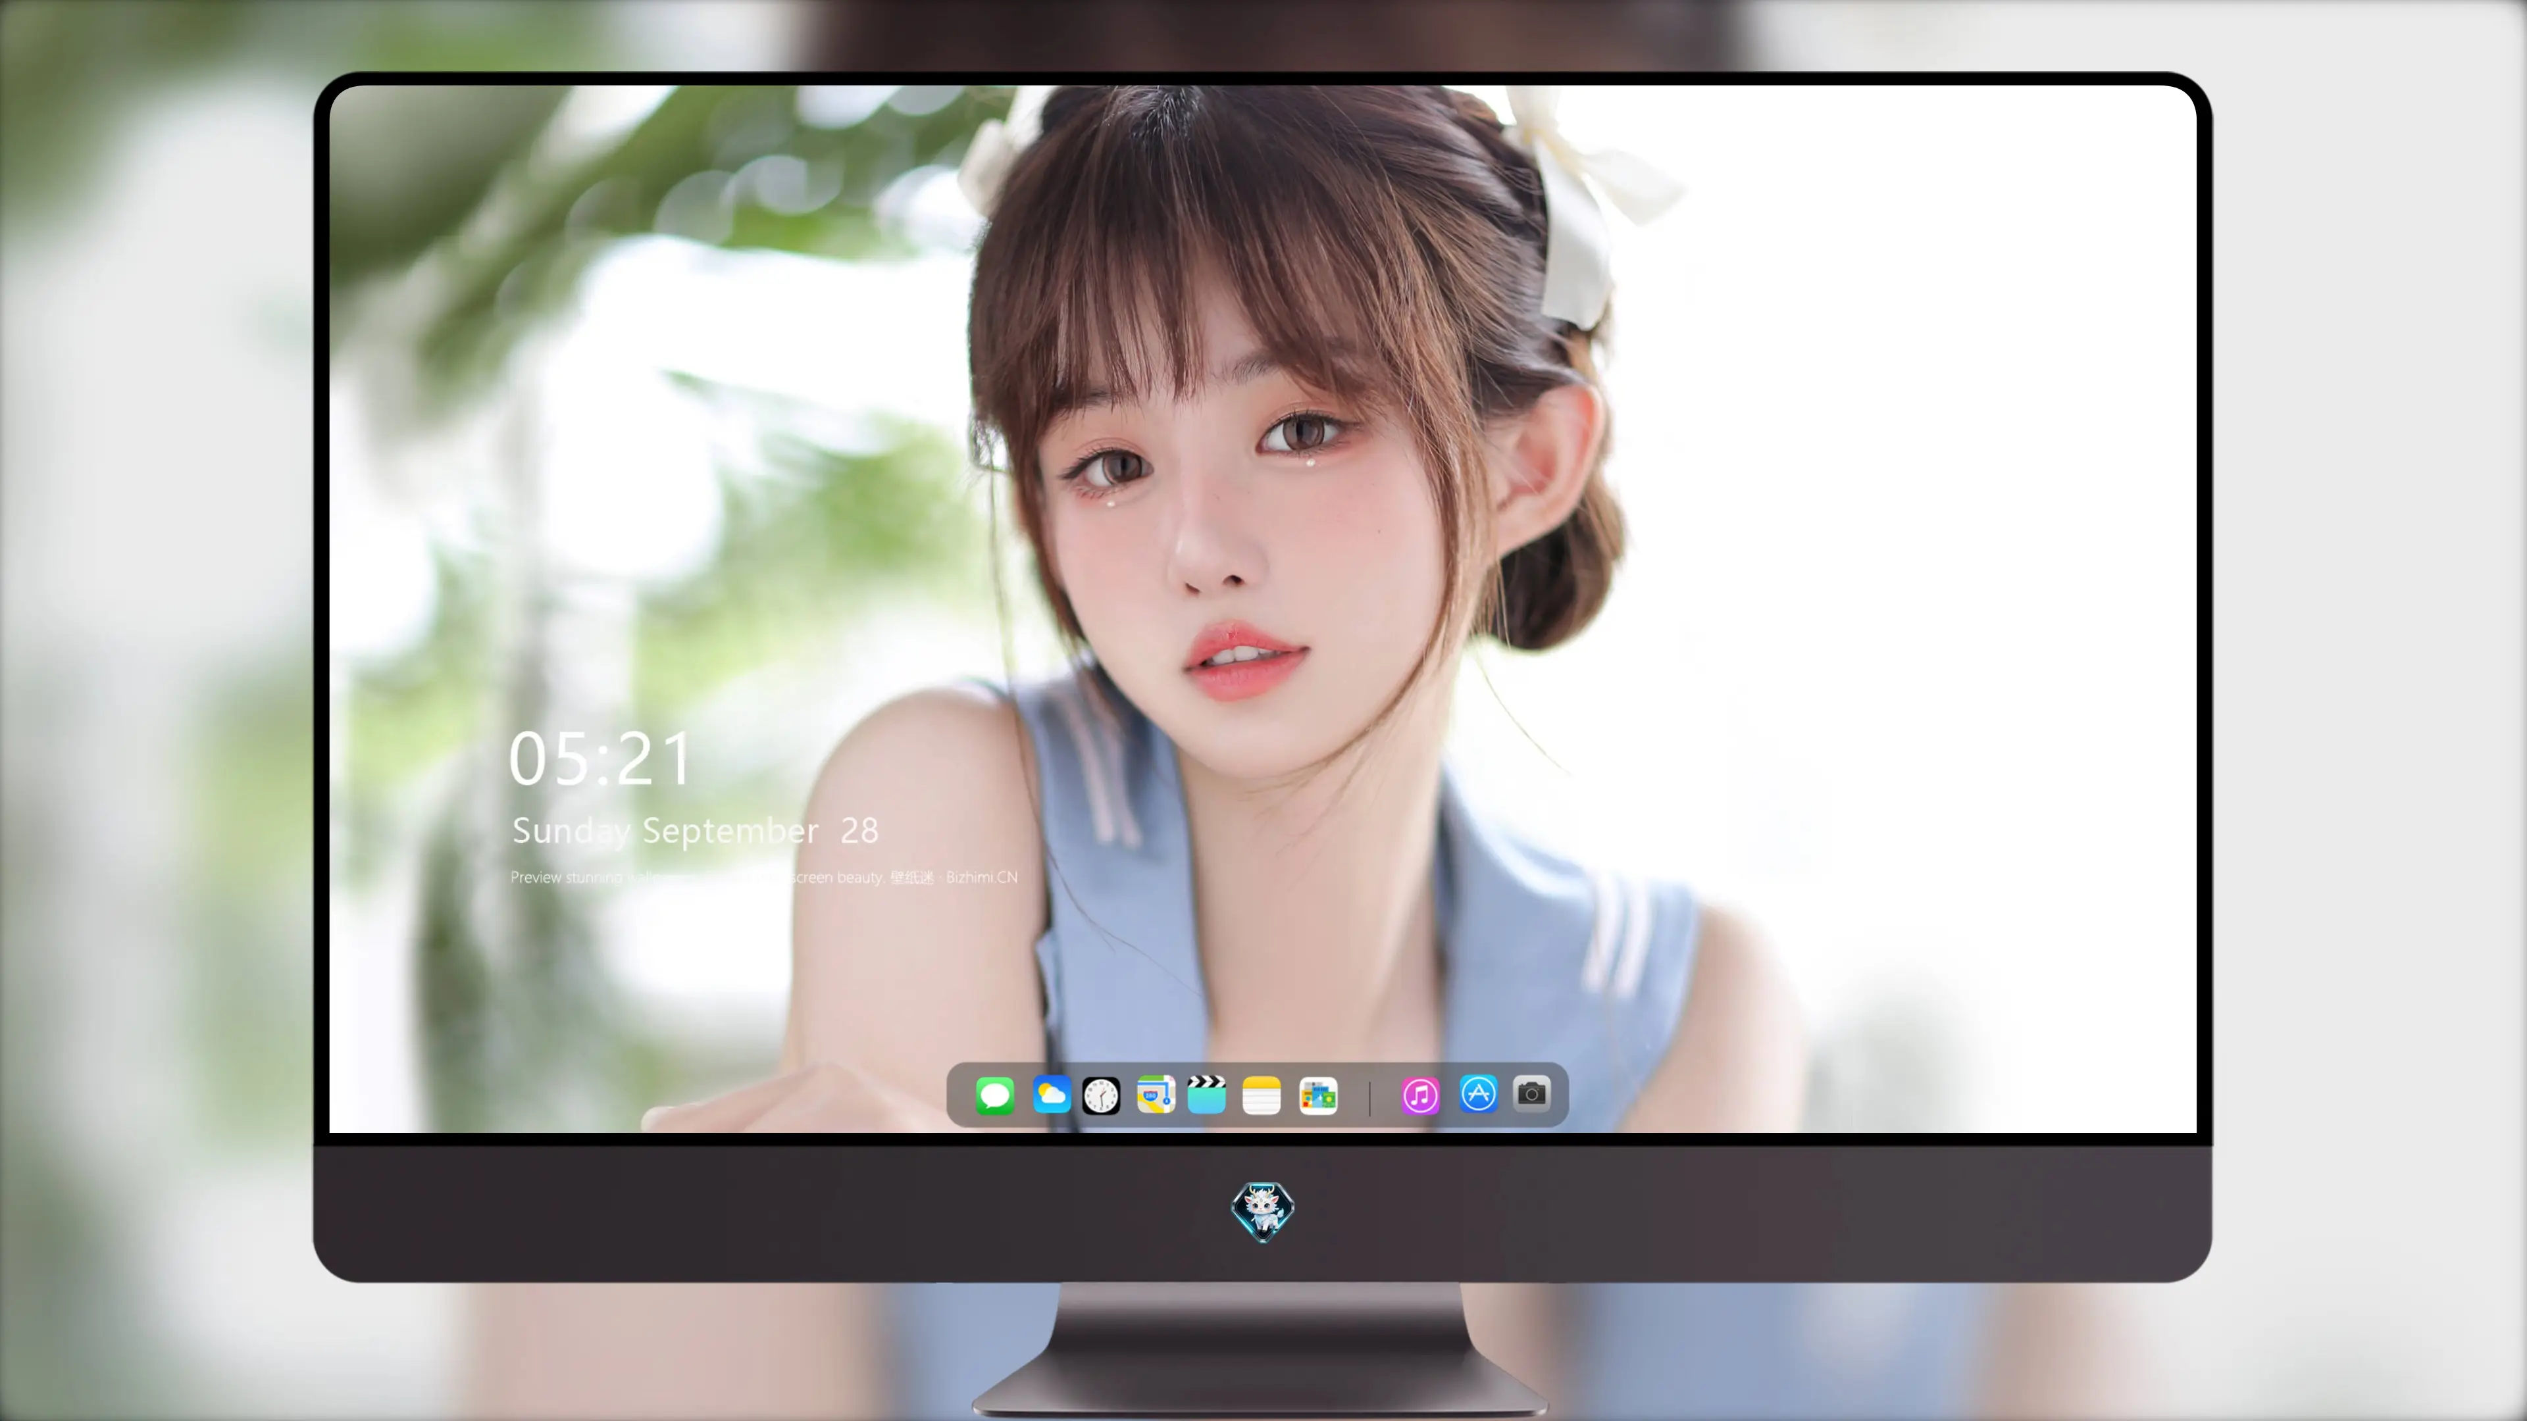Launch the Weather app from the dock
2527x1421 pixels.
point(1052,1095)
